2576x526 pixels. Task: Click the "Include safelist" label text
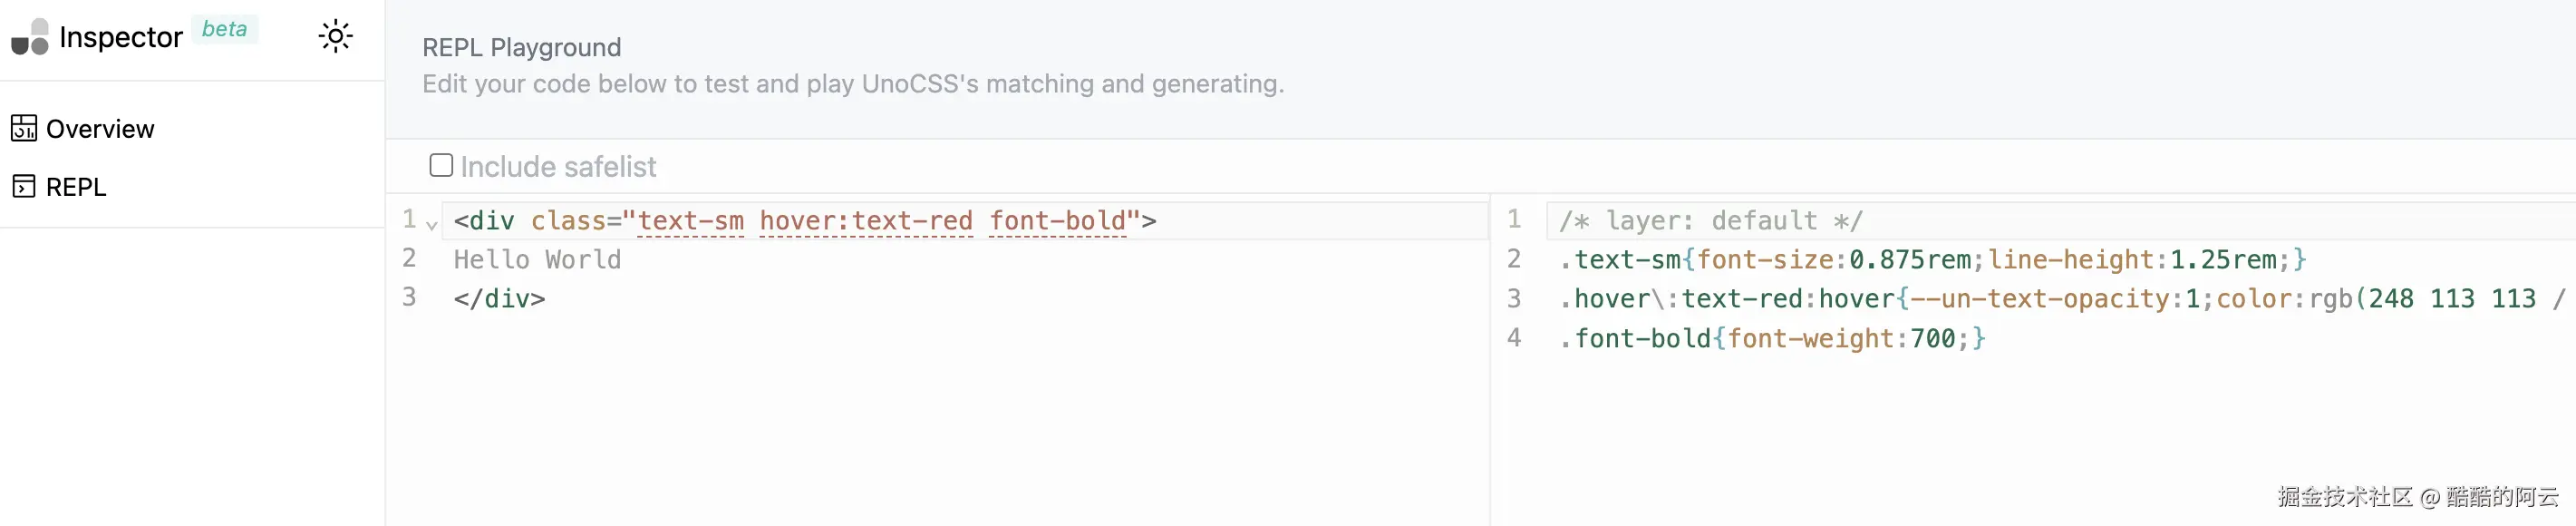coord(558,167)
